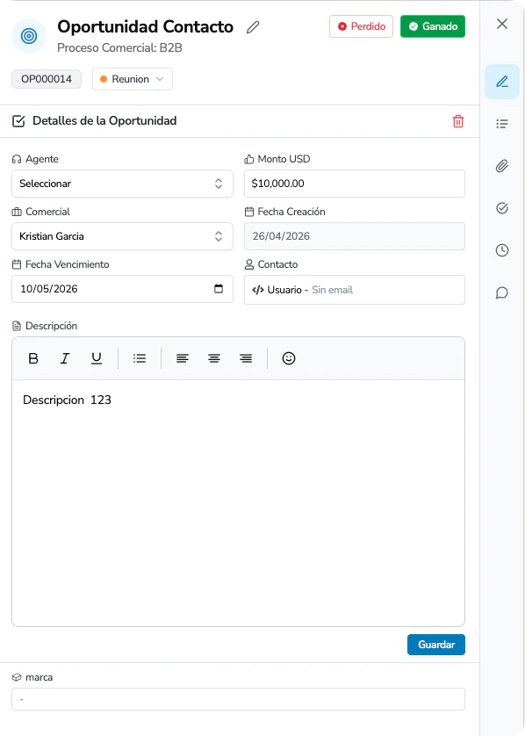Center align description text
This screenshot has width=525, height=736.
(214, 358)
